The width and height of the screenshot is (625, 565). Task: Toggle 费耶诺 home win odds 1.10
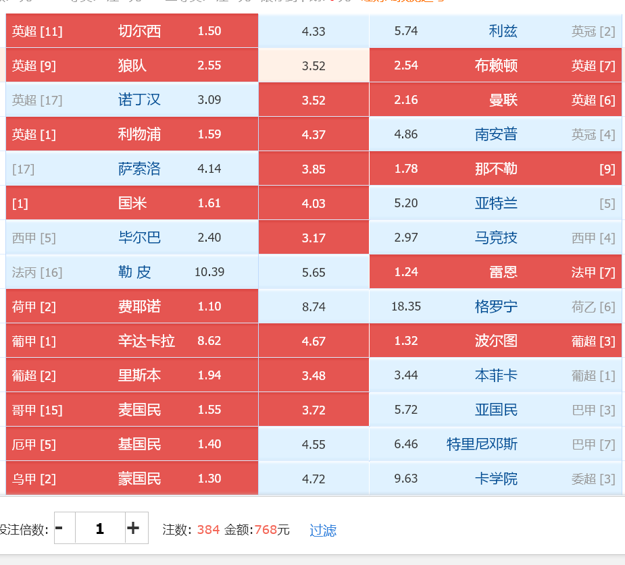pyautogui.click(x=132, y=306)
